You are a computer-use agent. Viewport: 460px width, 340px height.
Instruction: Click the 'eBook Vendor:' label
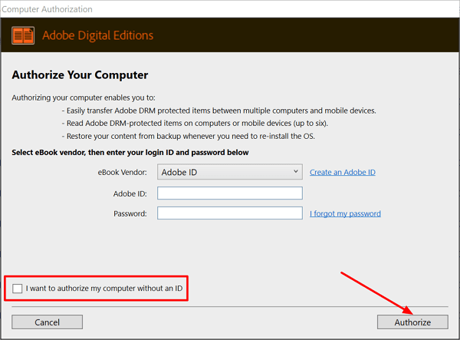pos(122,172)
